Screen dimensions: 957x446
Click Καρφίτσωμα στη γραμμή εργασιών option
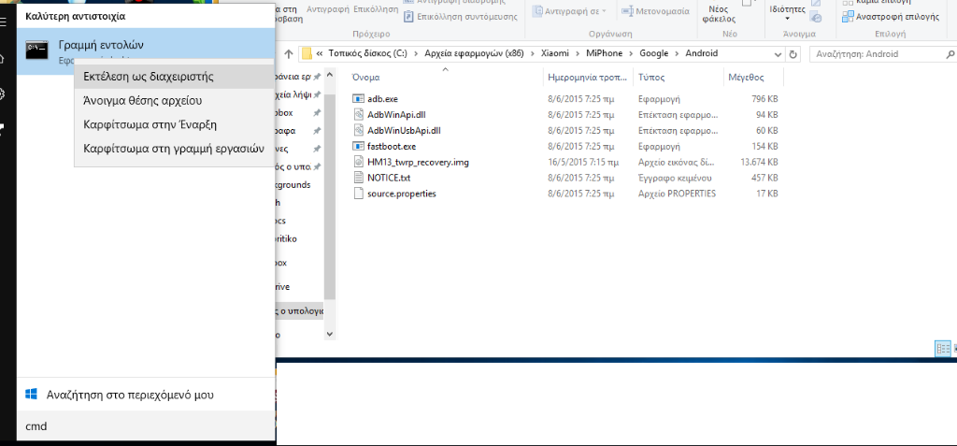(x=173, y=148)
